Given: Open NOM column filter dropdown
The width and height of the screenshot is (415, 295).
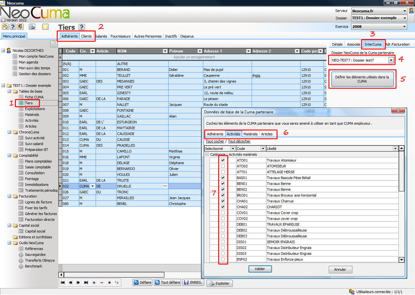Looking at the screenshot, I should pyautogui.click(x=165, y=51).
